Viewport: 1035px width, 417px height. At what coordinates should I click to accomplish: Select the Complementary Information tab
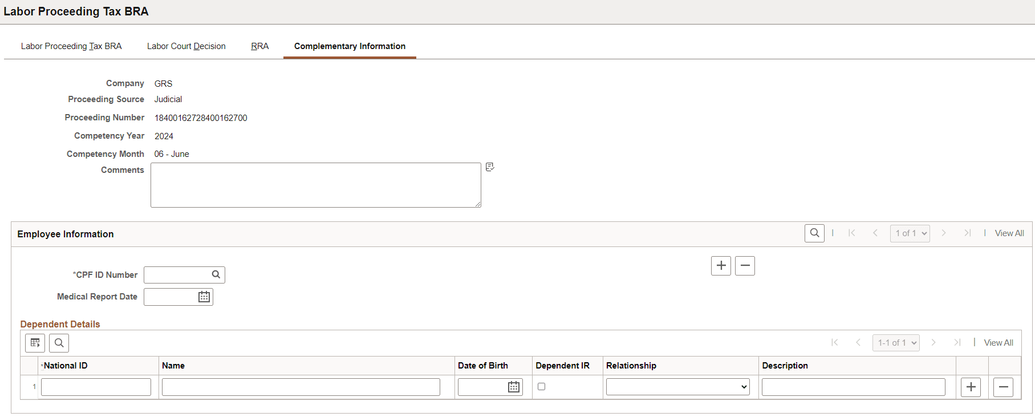click(350, 46)
